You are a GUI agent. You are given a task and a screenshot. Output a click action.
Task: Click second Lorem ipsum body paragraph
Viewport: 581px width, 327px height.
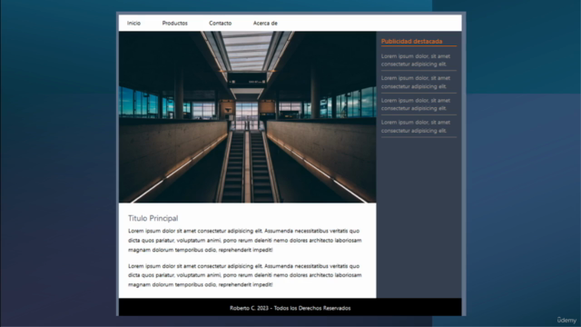[245, 275]
